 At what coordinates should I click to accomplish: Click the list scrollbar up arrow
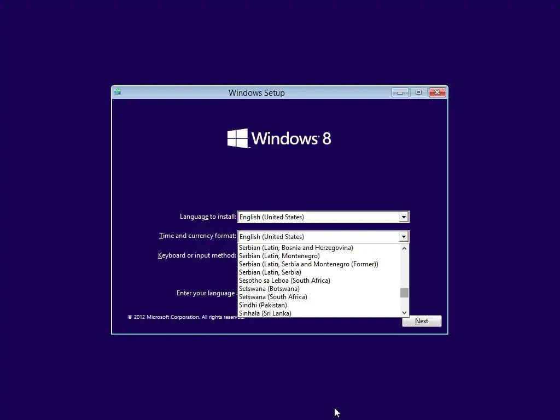404,248
